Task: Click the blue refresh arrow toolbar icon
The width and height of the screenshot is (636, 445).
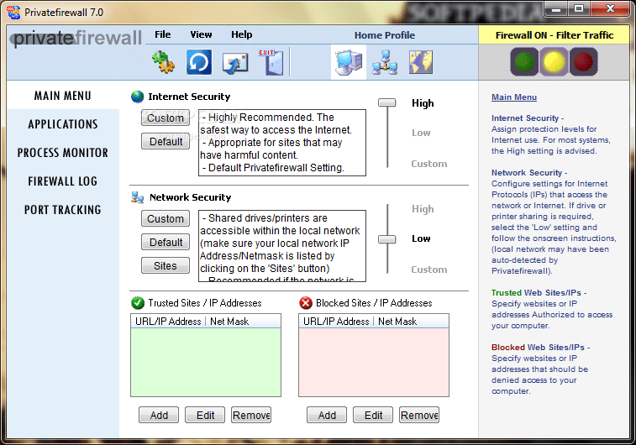Action: (x=199, y=62)
